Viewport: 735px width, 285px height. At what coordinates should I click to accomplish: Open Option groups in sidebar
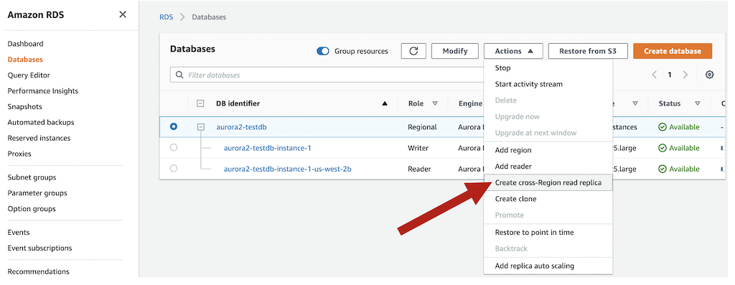click(x=32, y=209)
